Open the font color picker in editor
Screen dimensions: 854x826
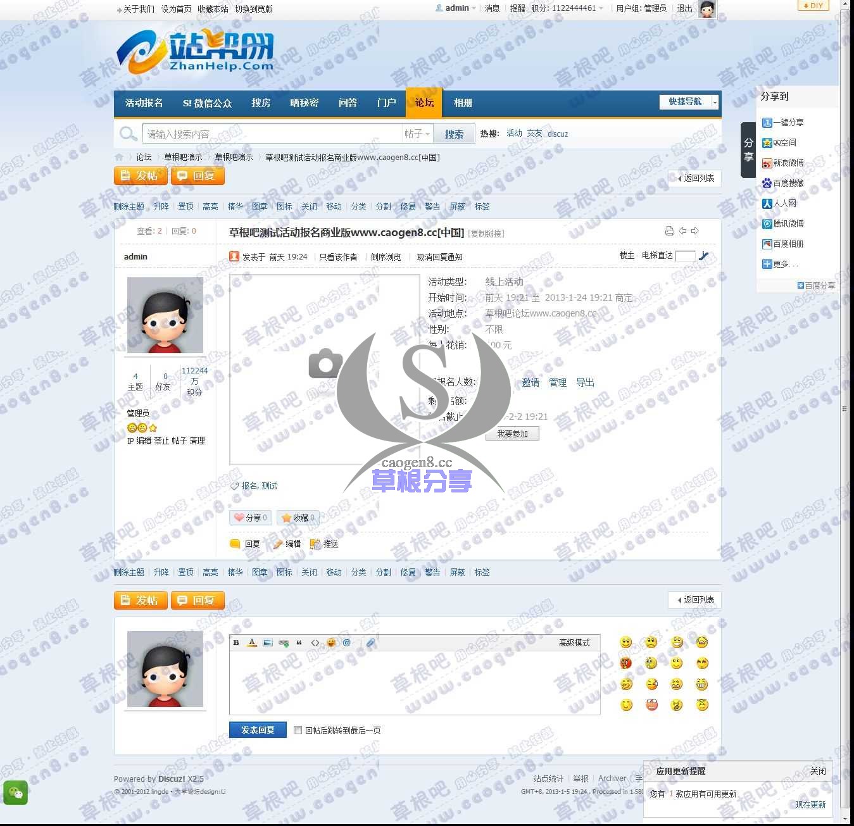252,642
